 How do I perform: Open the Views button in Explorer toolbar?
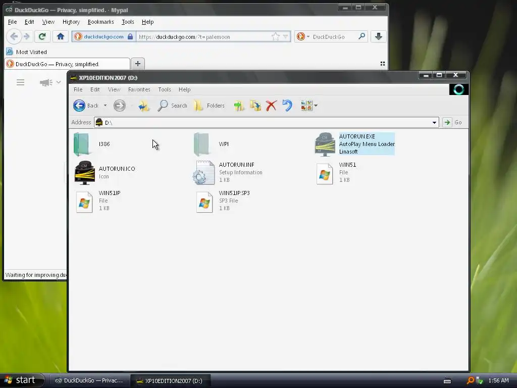pyautogui.click(x=306, y=106)
